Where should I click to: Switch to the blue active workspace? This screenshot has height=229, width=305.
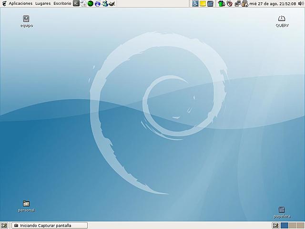coord(285,226)
